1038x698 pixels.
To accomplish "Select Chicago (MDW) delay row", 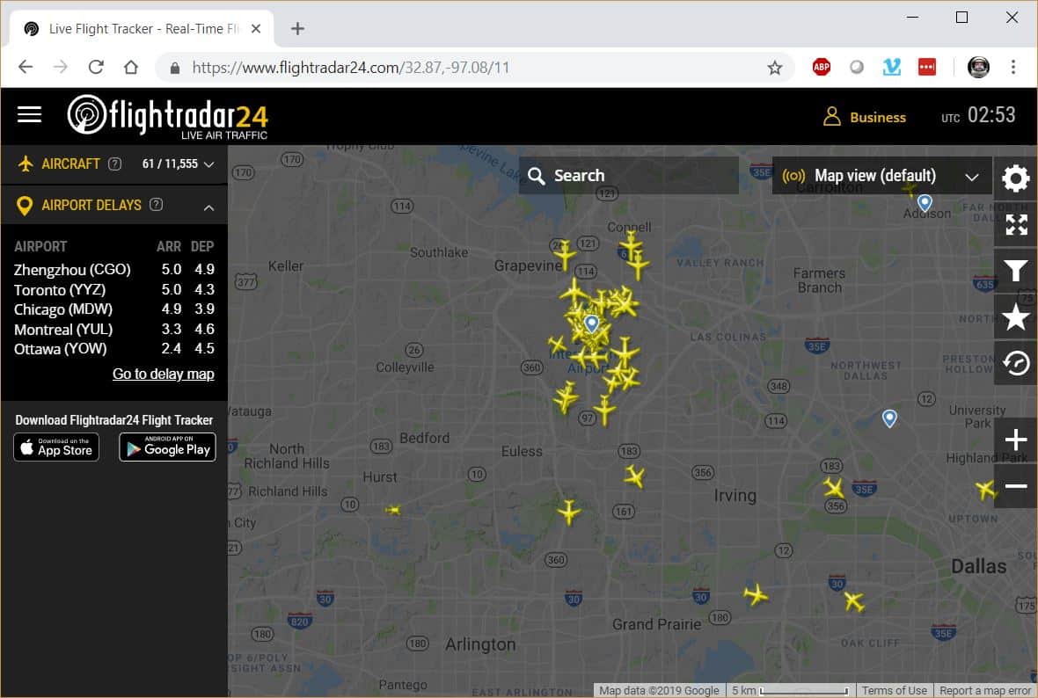I will pyautogui.click(x=113, y=309).
